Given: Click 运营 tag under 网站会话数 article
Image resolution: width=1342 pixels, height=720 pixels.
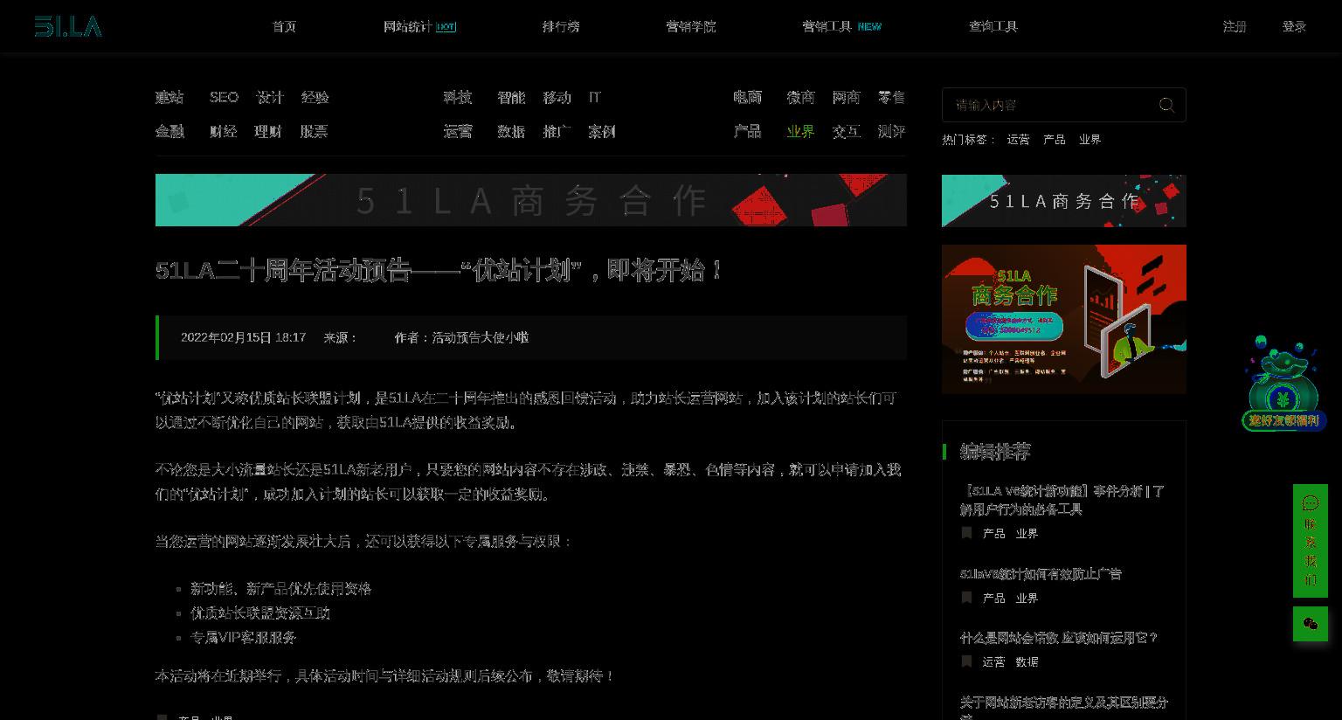Looking at the screenshot, I should 993,662.
